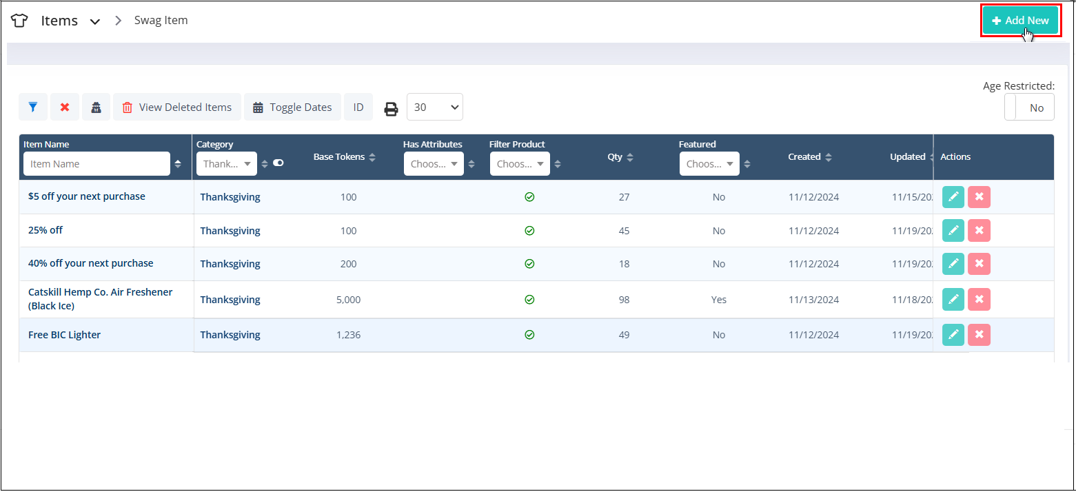Viewport: 1076px width, 494px height.
Task: Delete the Free BIC Lighter item
Action: [979, 335]
